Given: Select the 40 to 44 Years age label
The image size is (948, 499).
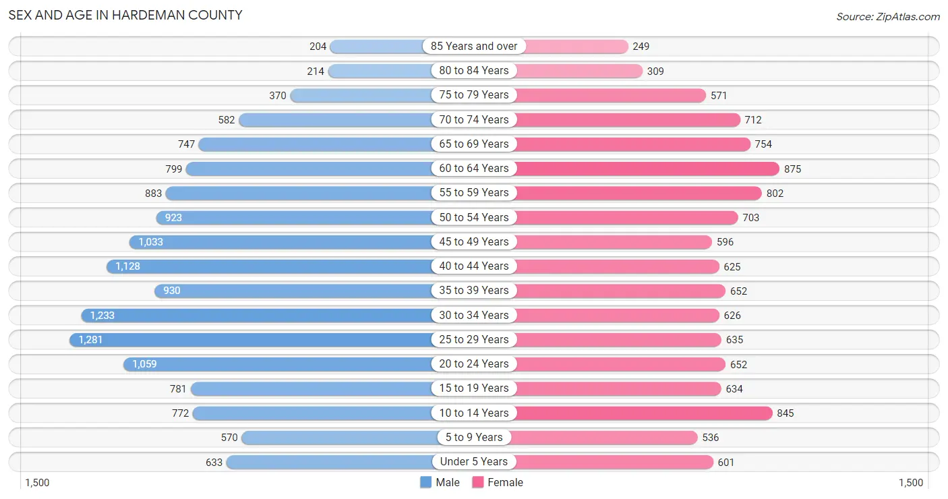Looking at the screenshot, I should (x=474, y=266).
